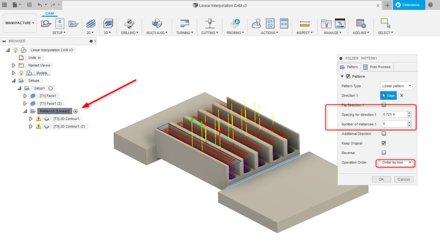Click the Select tool icon
The image size is (440, 240).
point(385,24)
